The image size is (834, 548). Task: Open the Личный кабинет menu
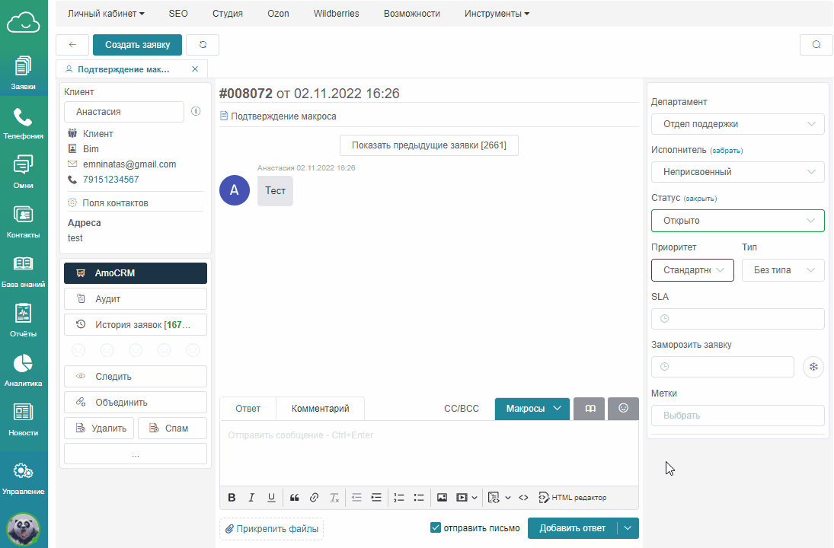point(106,14)
